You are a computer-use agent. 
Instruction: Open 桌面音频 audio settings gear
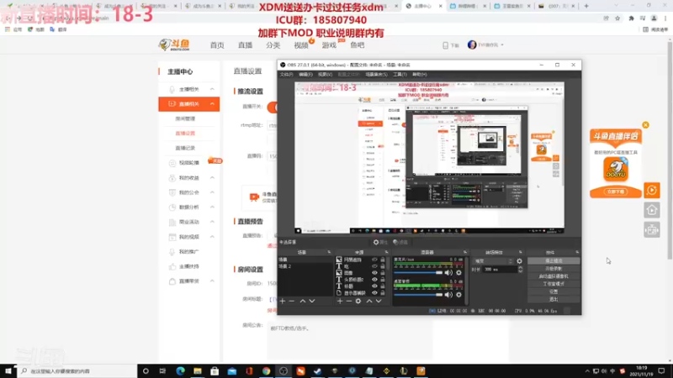pos(458,295)
